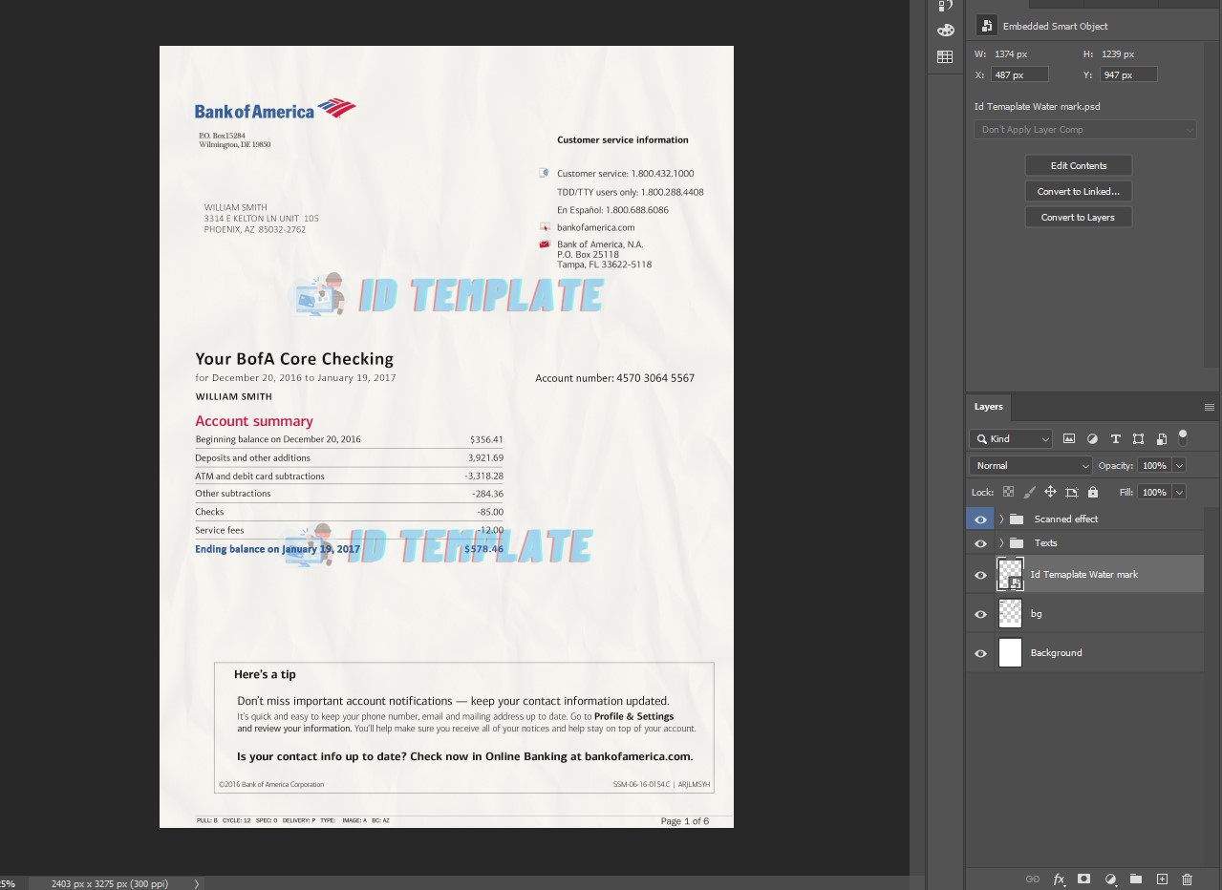The image size is (1222, 890).
Task: Open the Kind layer filter dropdown
Action: (1011, 439)
